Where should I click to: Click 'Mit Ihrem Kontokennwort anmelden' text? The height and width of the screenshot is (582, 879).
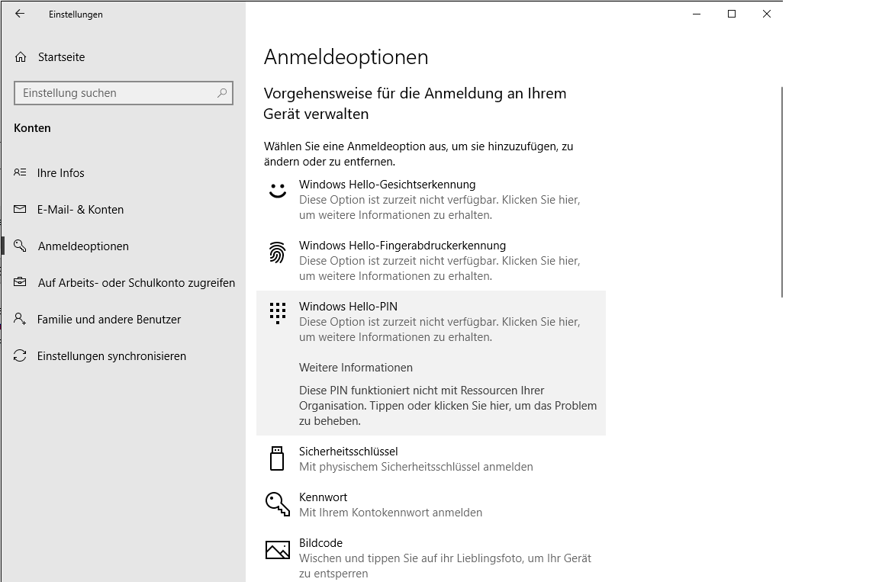tap(391, 513)
